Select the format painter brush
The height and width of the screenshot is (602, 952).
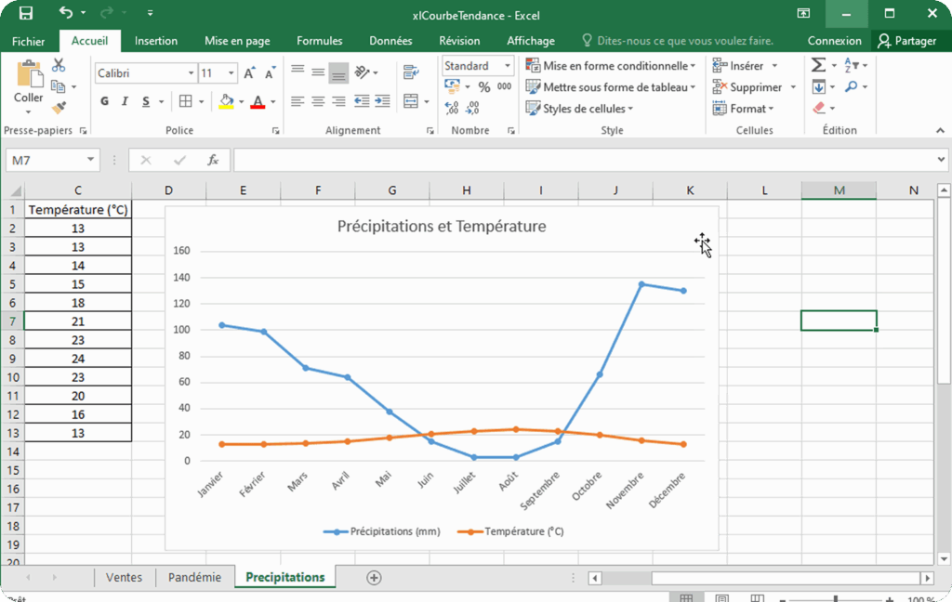(x=59, y=108)
